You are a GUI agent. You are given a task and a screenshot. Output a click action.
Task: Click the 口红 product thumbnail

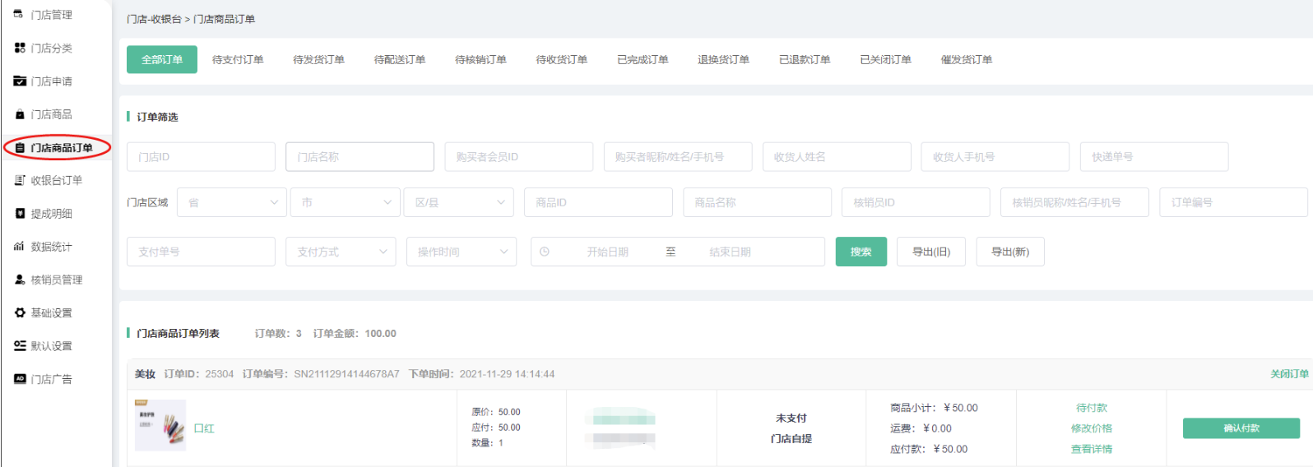pos(160,425)
